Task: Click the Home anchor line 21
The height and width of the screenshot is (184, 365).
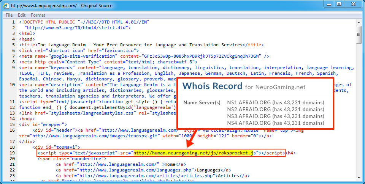Action: click(121, 164)
